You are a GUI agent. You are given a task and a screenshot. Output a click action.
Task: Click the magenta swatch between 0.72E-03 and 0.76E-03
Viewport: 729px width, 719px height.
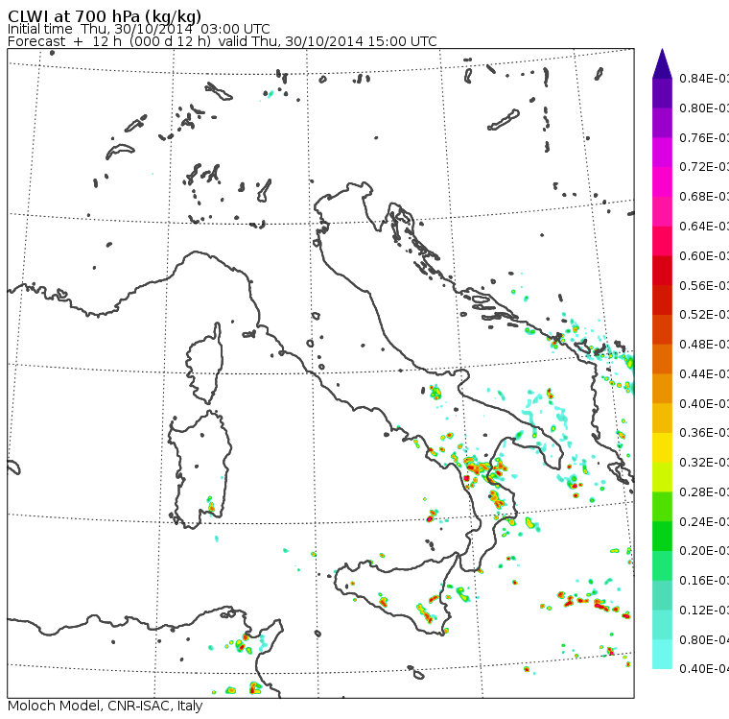click(662, 153)
